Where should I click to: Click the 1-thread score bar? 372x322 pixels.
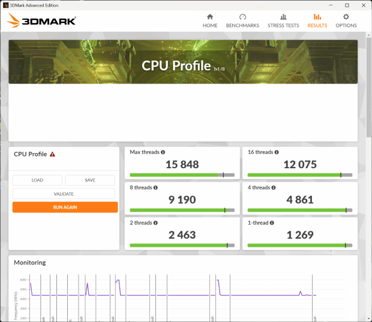300,245
